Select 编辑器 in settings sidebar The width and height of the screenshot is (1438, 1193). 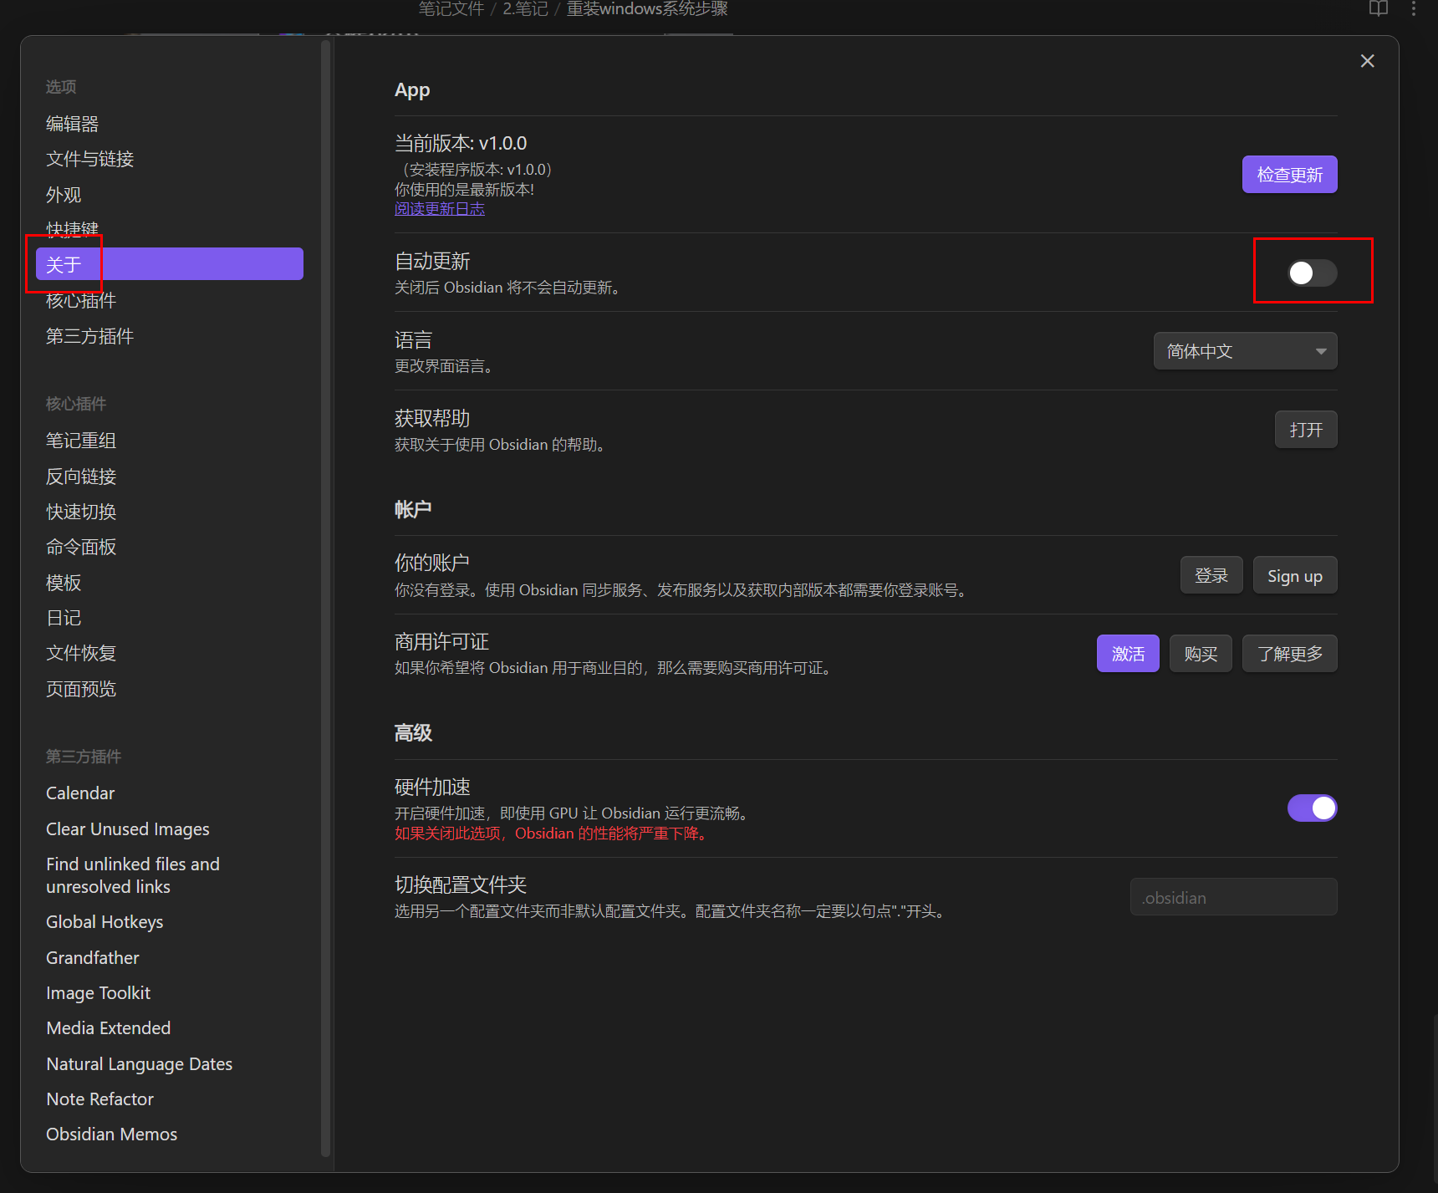(73, 124)
